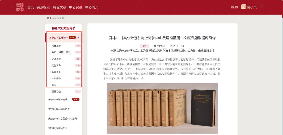The image size is (283, 135).
Task: Click 特色专题 in the breadcrumb
Action: point(59,18)
